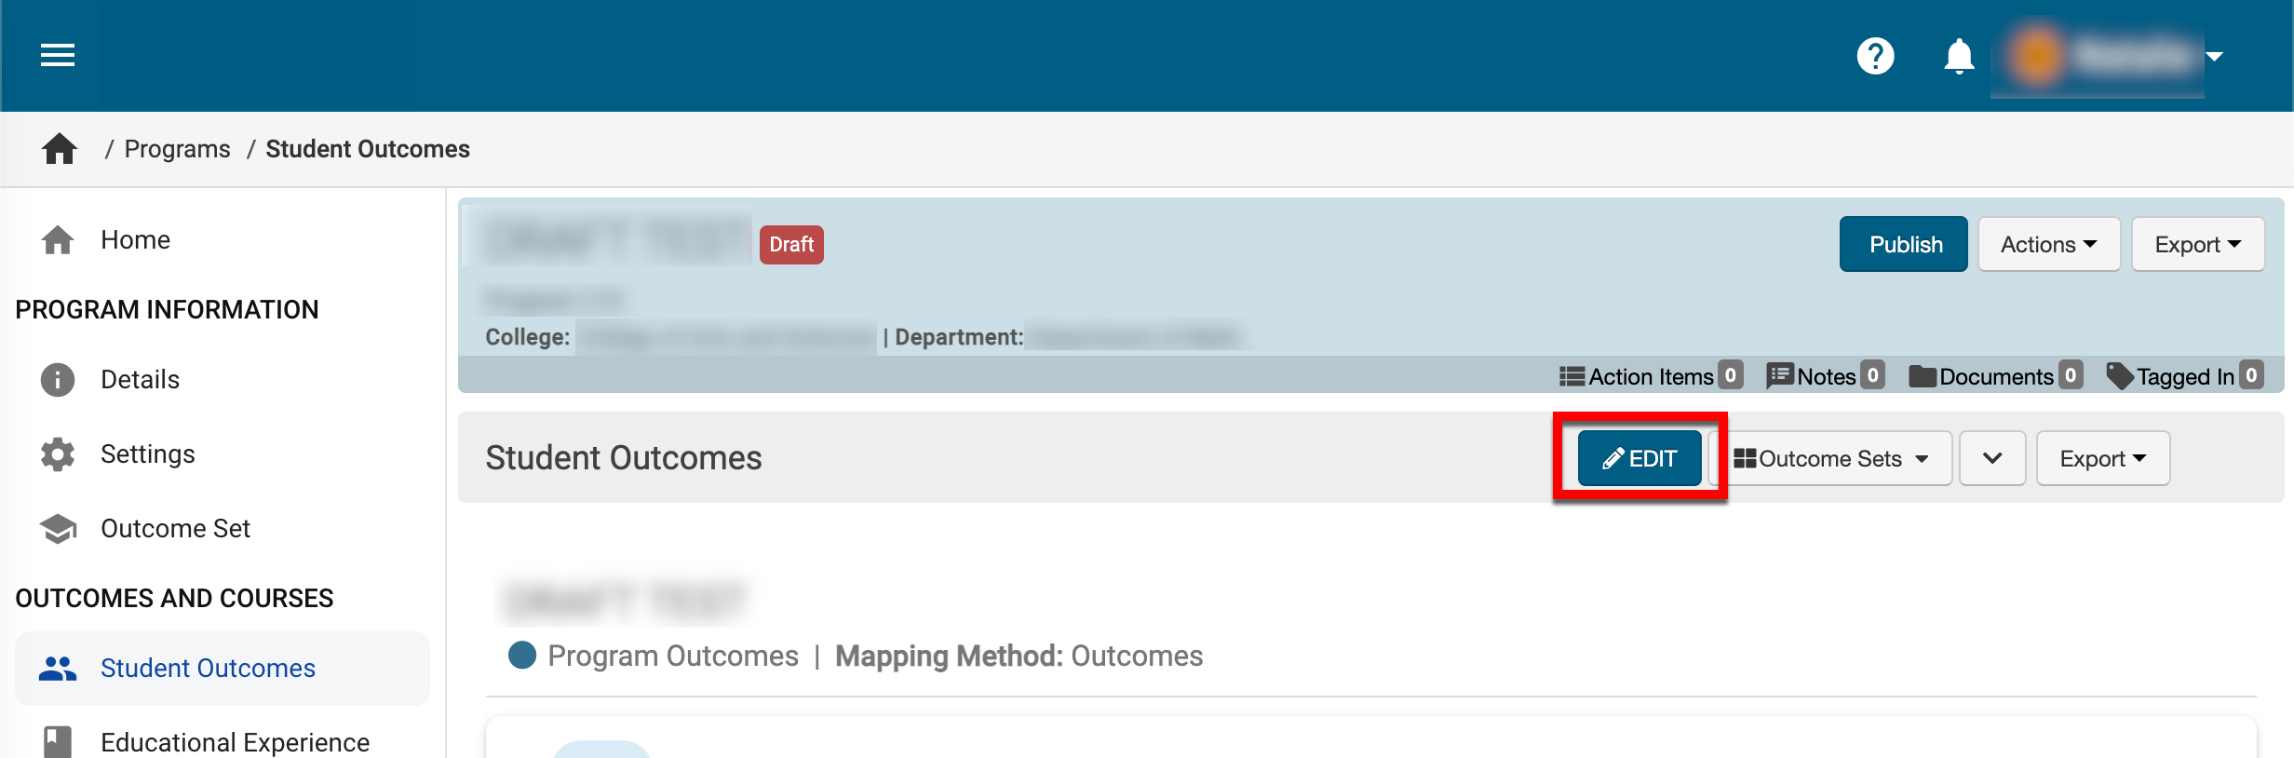Viewport: 2294px width, 758px height.
Task: Click the home icon in breadcrumb
Action: click(60, 149)
